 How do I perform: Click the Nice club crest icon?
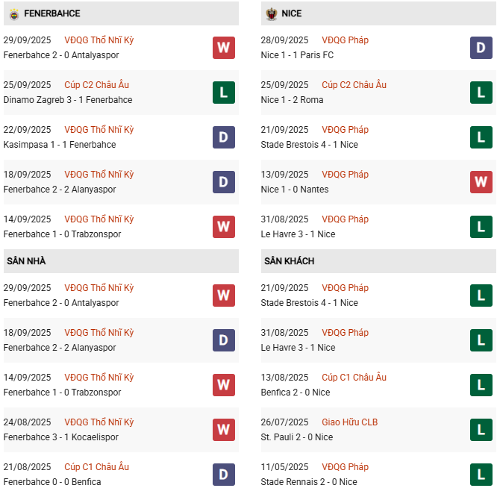(x=271, y=13)
